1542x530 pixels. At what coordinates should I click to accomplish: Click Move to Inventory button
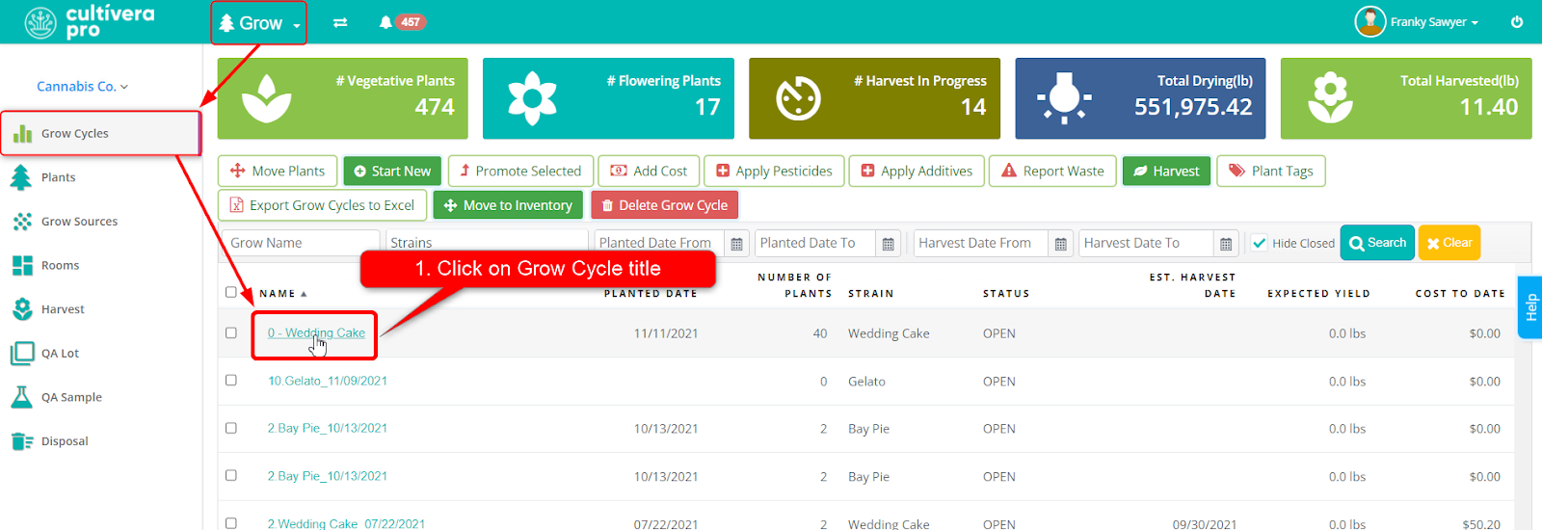[508, 205]
